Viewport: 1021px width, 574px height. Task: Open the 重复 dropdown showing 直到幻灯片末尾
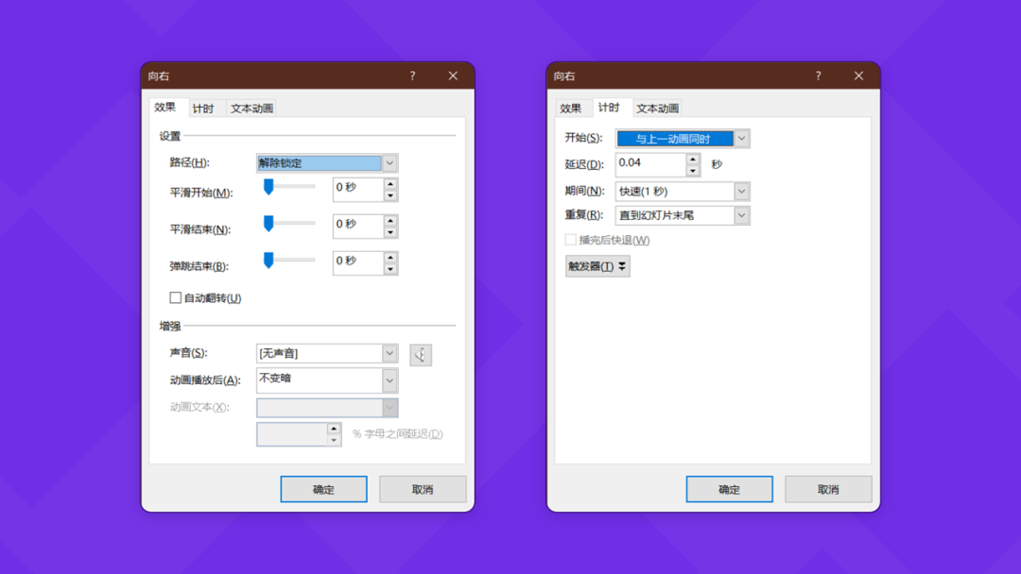pyautogui.click(x=742, y=215)
